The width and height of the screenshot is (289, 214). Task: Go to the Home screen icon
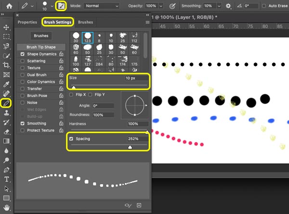(x=9, y=6)
